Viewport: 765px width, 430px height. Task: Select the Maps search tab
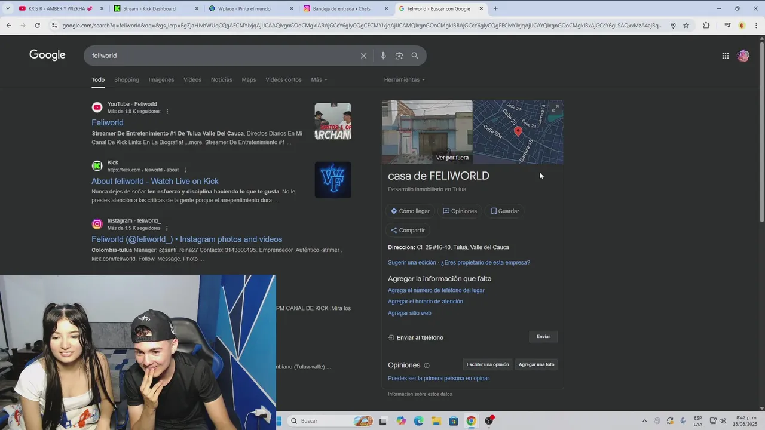click(249, 79)
